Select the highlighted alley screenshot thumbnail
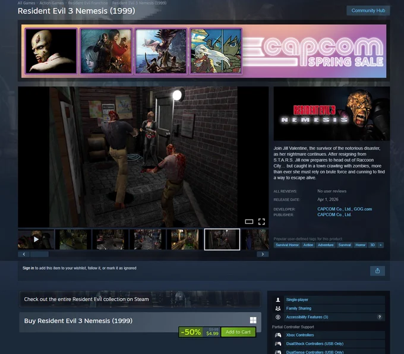 tap(222, 239)
